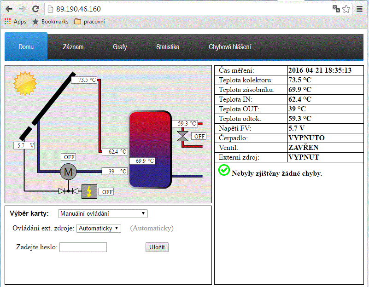Open the Chrome hamburger menu
The width and height of the screenshot is (369, 287).
[359, 9]
